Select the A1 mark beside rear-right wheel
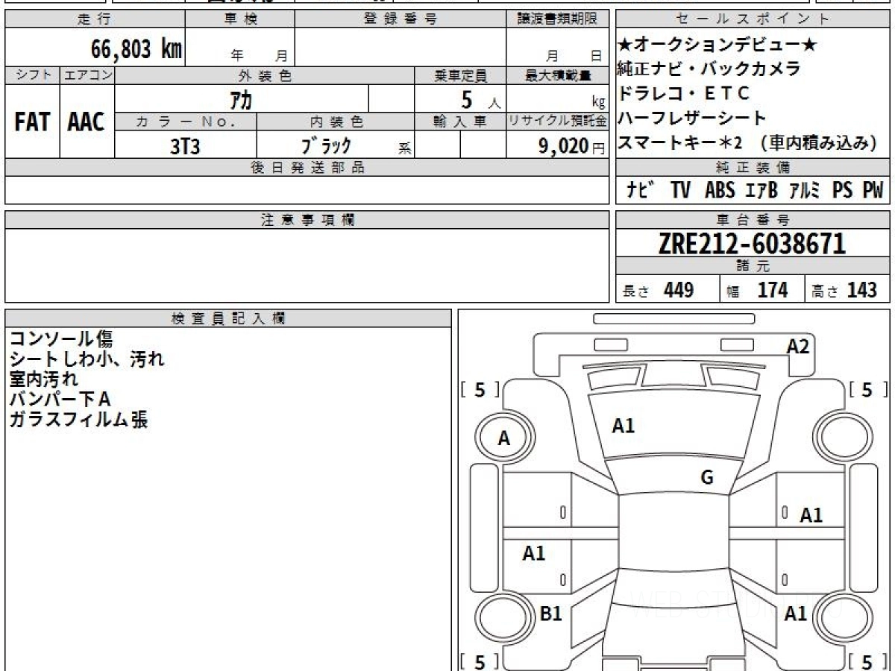Viewport: 895px width, 671px height. (x=796, y=614)
